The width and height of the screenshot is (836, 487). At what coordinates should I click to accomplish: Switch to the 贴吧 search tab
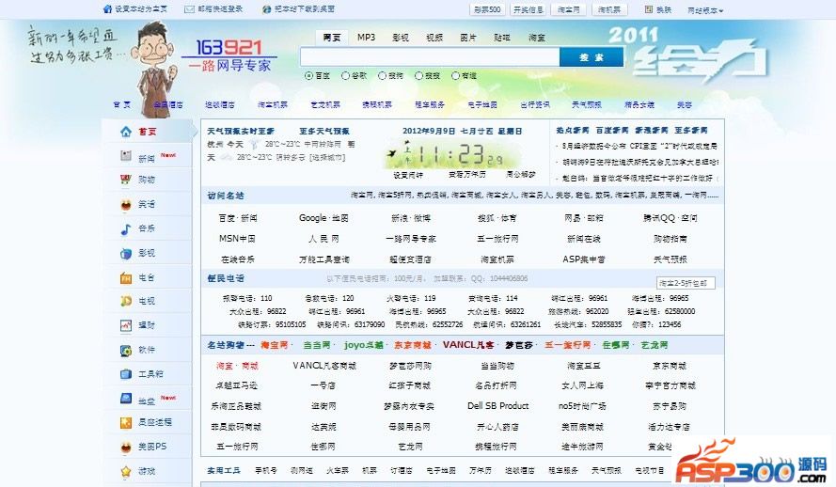pyautogui.click(x=502, y=38)
